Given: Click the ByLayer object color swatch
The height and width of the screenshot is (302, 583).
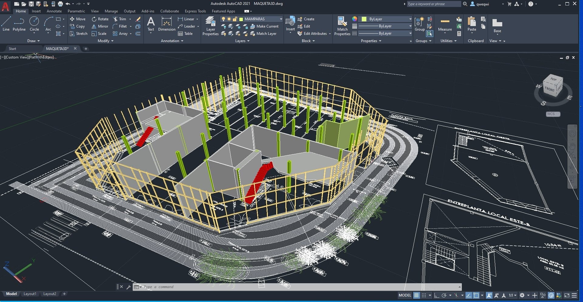Looking at the screenshot, I should click(364, 19).
